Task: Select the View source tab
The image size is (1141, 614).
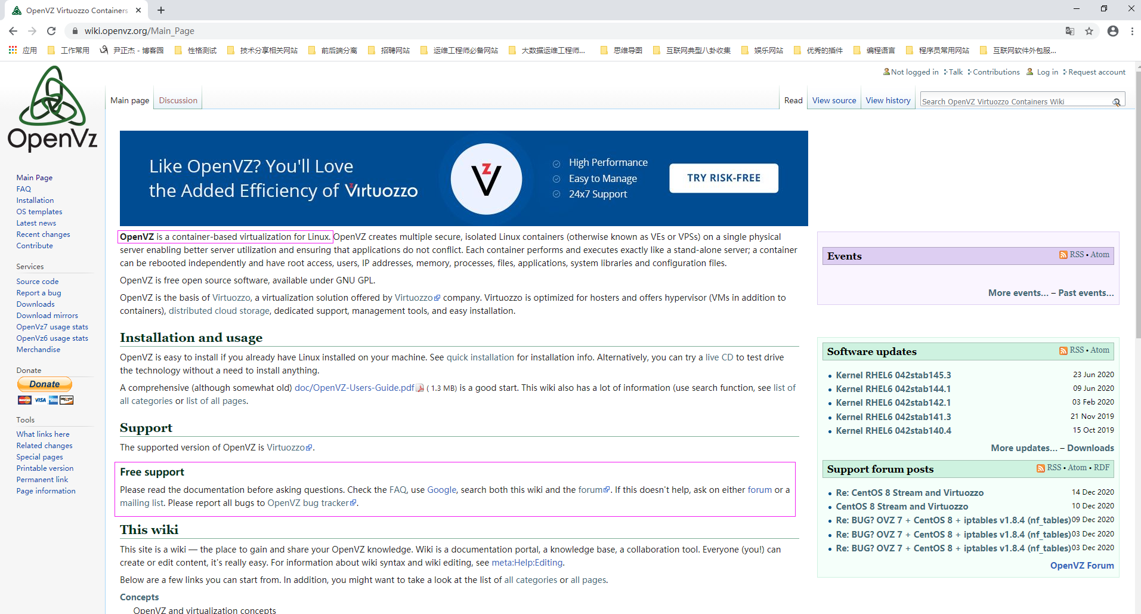Action: (x=834, y=100)
